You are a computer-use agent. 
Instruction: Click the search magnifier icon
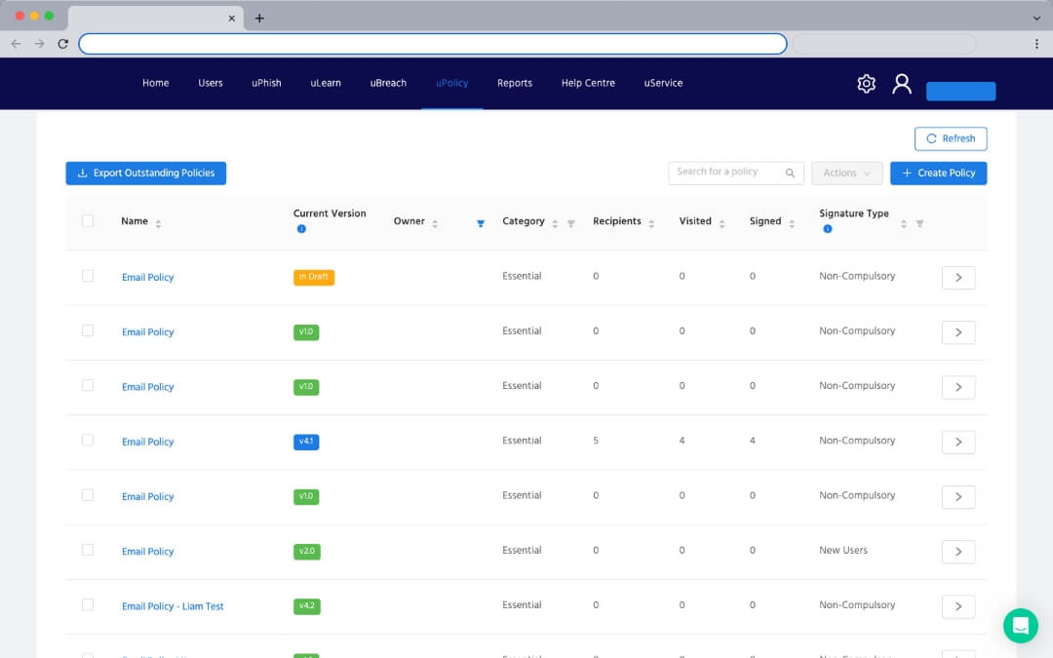click(790, 173)
